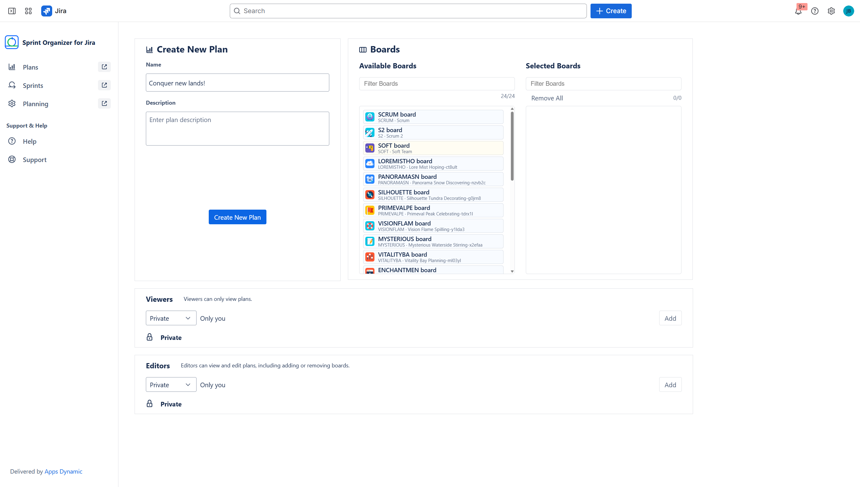Open the Jira app switcher grid icon
The height and width of the screenshot is (487, 860).
[x=28, y=11]
